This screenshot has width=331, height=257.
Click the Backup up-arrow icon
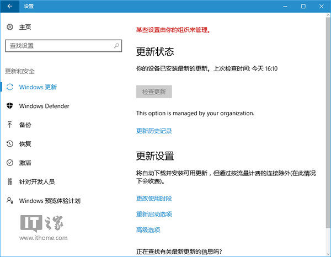[10, 125]
